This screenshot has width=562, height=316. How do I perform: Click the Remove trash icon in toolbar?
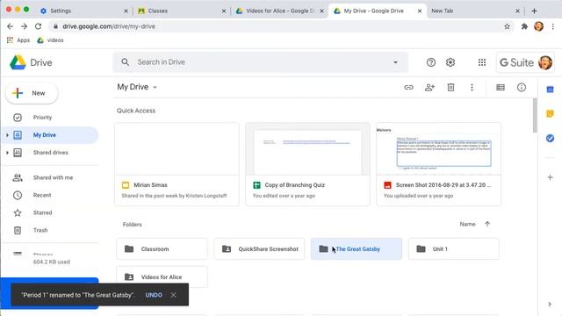click(x=450, y=88)
